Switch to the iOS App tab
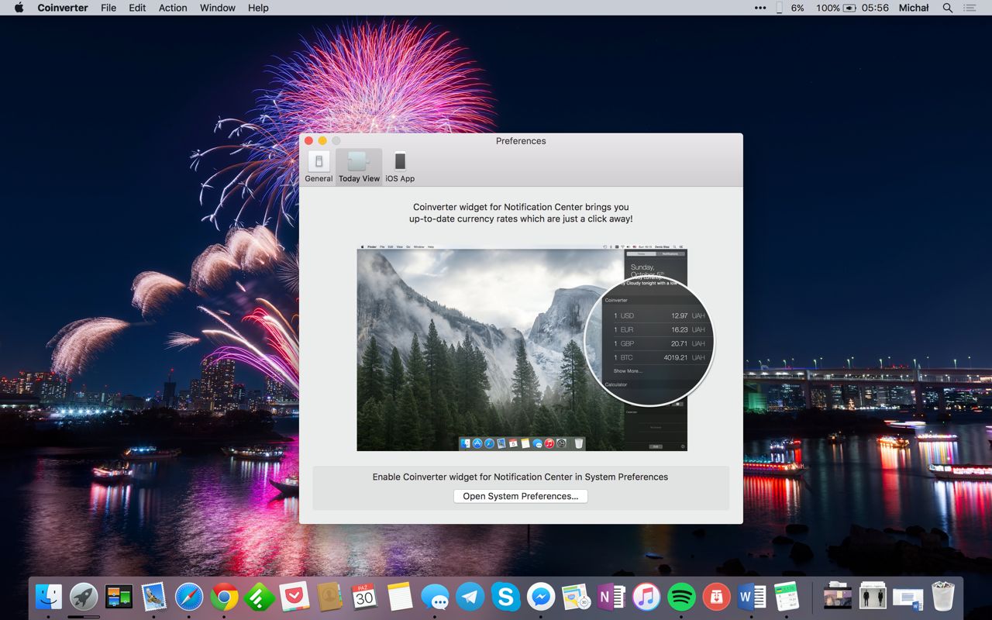Screen dimensions: 992x620 [400, 167]
